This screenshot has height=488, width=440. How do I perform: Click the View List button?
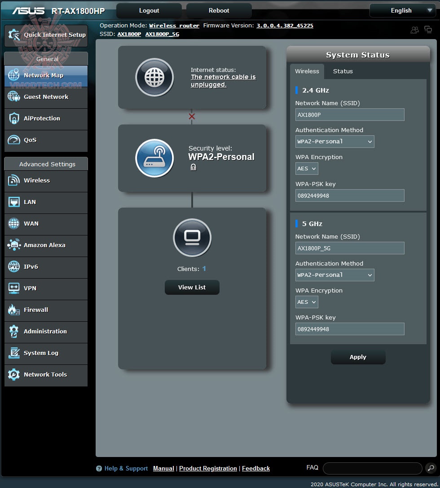click(x=192, y=287)
